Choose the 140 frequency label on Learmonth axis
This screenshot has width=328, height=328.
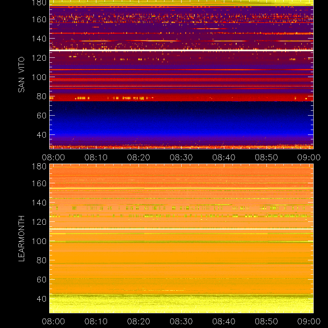39,203
